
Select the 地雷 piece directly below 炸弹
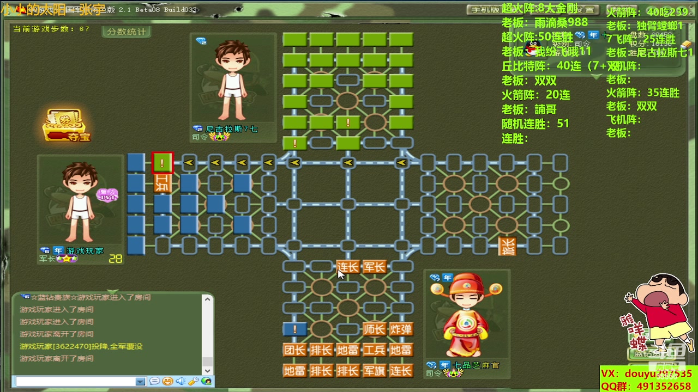click(x=401, y=350)
